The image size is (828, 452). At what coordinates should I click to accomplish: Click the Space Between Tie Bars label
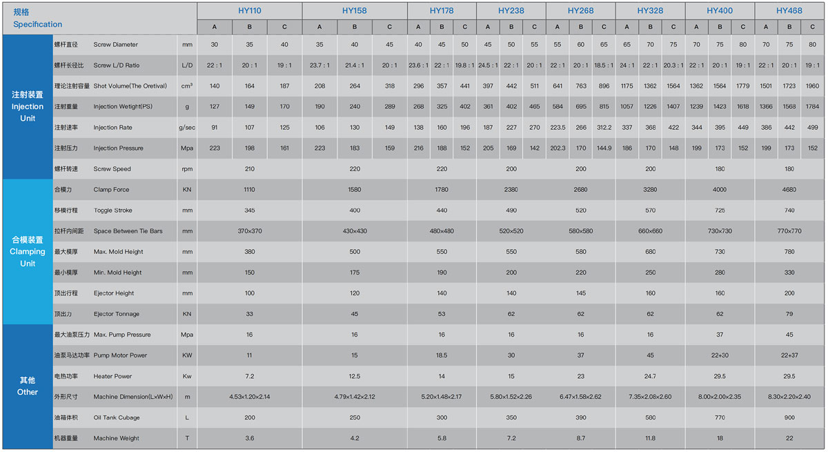point(128,231)
